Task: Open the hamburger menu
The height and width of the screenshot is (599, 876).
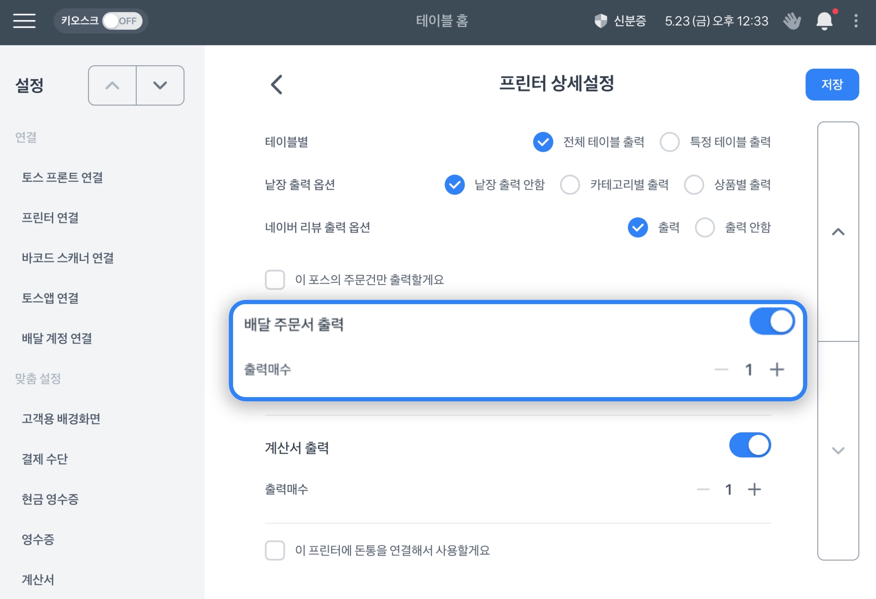Action: click(24, 21)
